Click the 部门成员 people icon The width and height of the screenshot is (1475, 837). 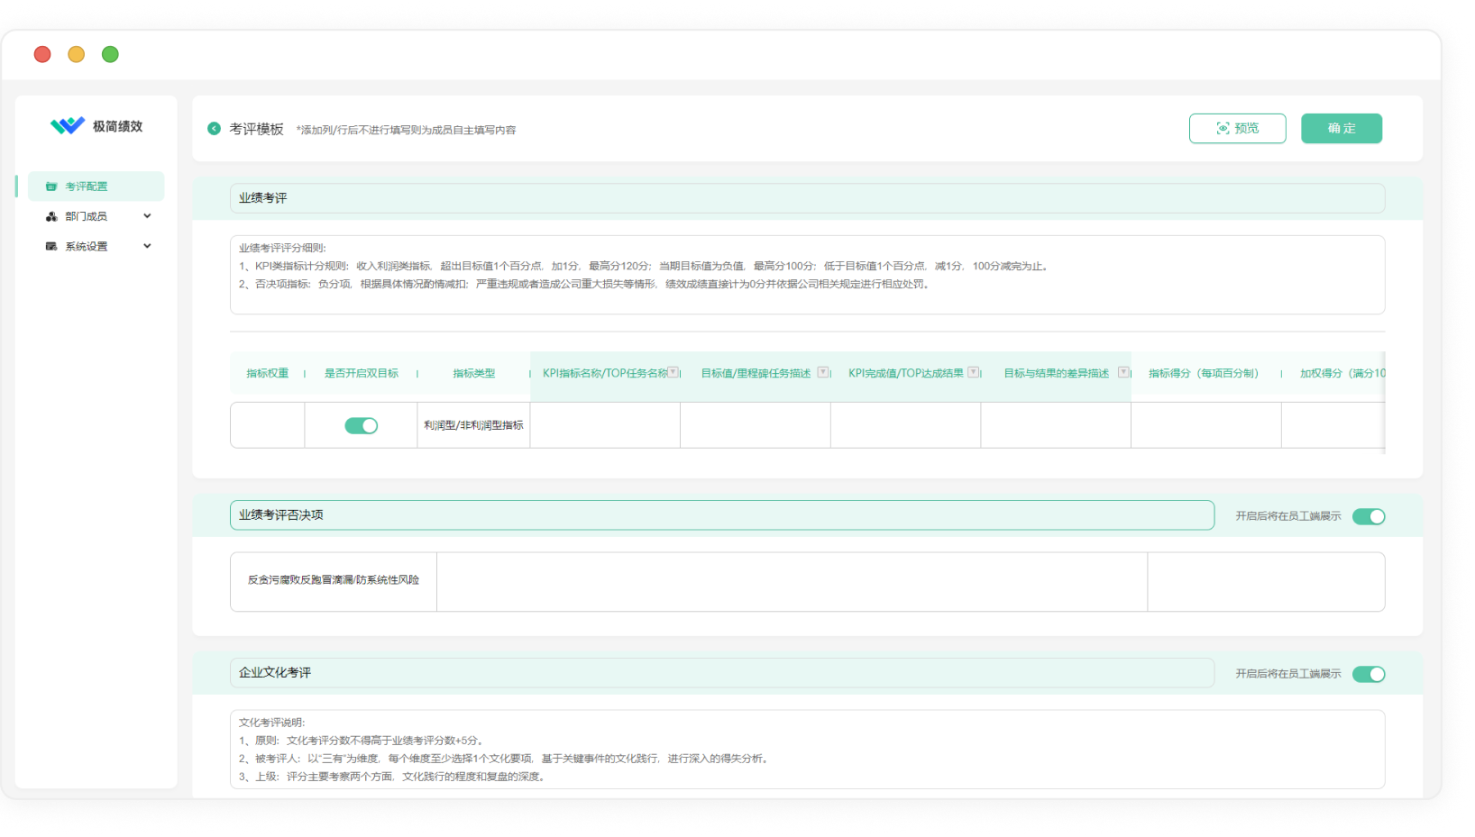pyautogui.click(x=51, y=216)
